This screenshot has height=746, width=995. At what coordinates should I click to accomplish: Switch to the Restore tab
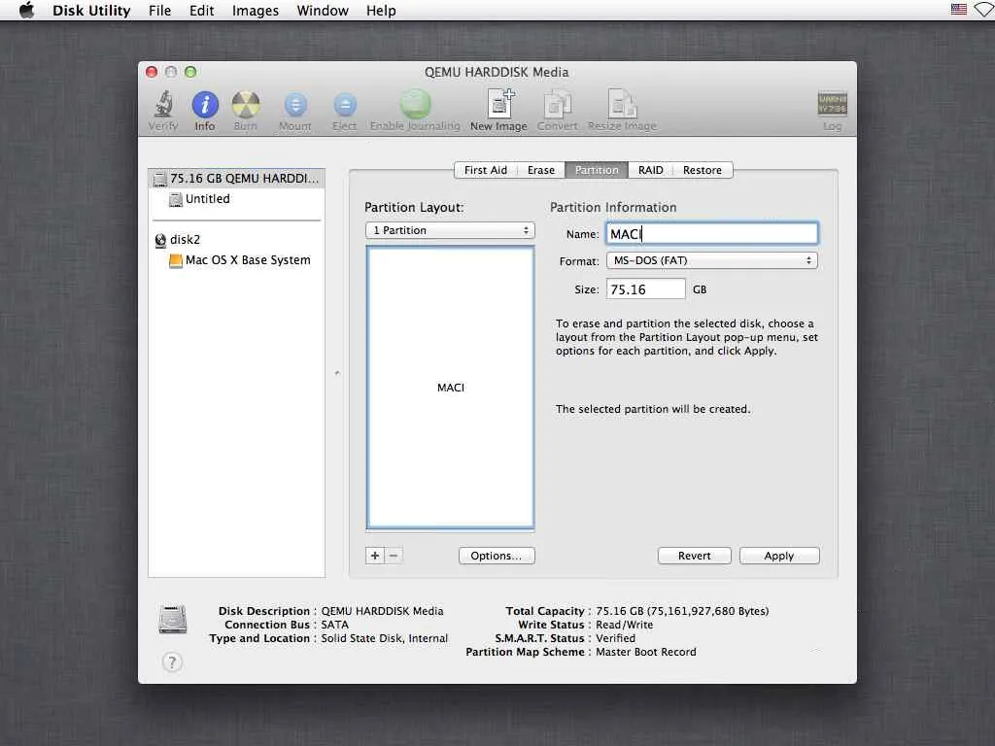703,170
